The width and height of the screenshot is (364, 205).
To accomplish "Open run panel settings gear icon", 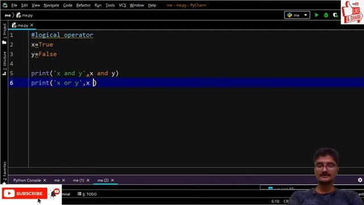I will (360, 180).
